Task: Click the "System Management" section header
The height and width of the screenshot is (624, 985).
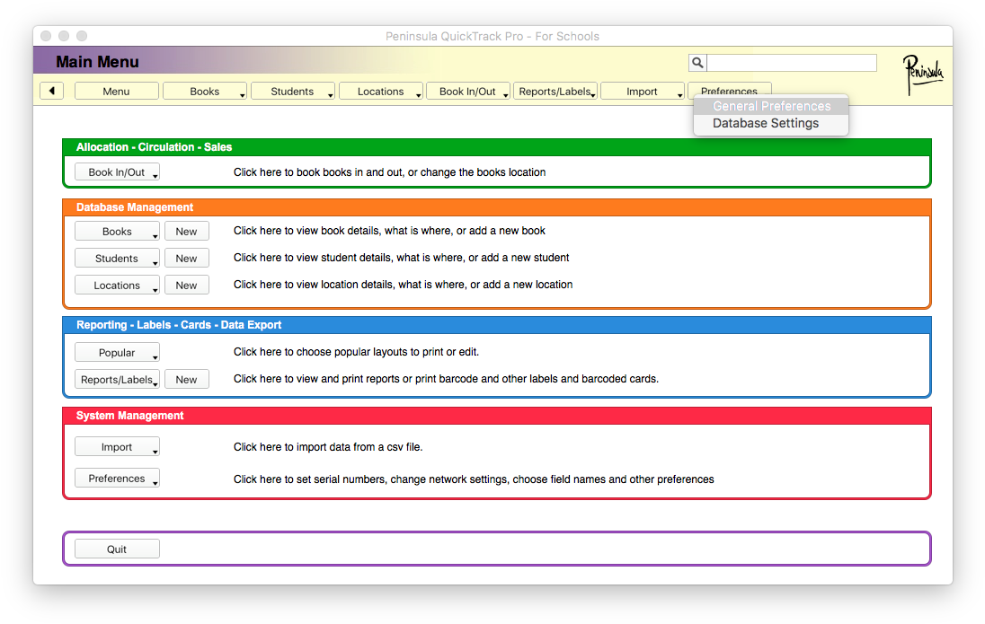Action: click(x=129, y=416)
